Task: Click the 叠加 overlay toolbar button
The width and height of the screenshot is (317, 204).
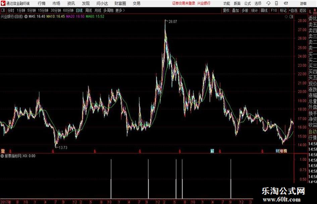Action: coord(235,10)
